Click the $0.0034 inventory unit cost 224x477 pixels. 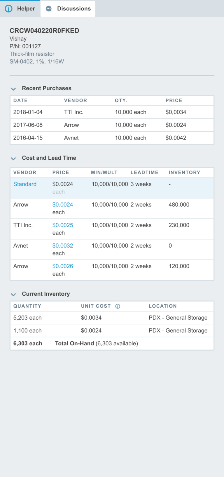tap(91, 318)
